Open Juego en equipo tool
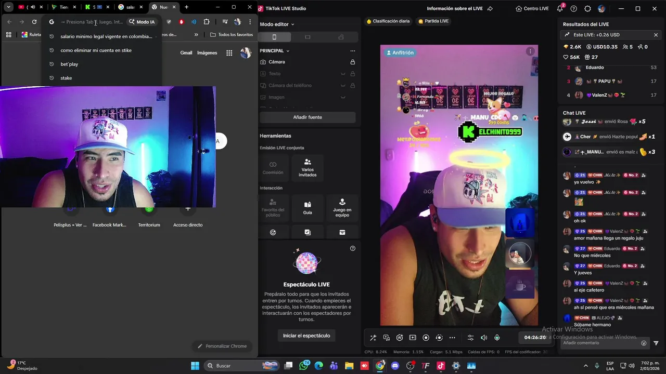This screenshot has height=374, width=666. click(x=342, y=208)
